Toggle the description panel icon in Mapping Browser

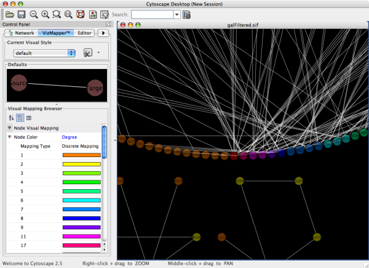tap(28, 117)
